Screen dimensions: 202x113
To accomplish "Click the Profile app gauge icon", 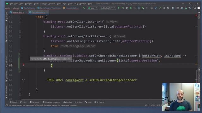I will (139, 8).
